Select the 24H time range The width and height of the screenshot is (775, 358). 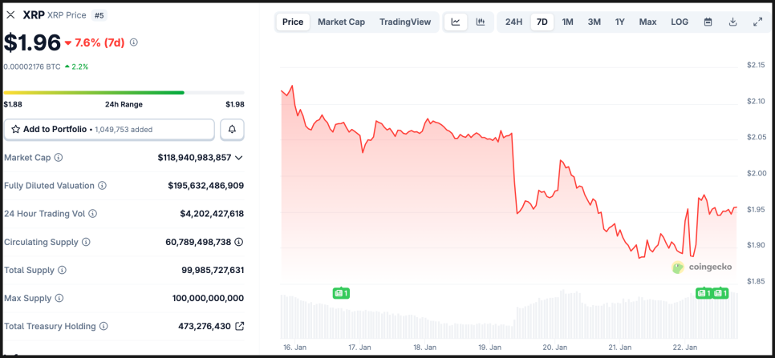click(x=513, y=22)
